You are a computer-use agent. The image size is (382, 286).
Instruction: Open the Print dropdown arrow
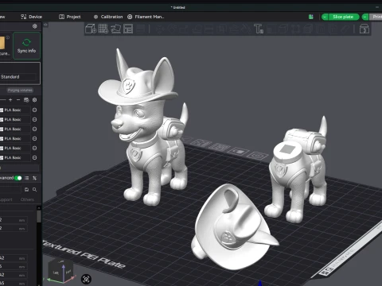pyautogui.click(x=365, y=17)
